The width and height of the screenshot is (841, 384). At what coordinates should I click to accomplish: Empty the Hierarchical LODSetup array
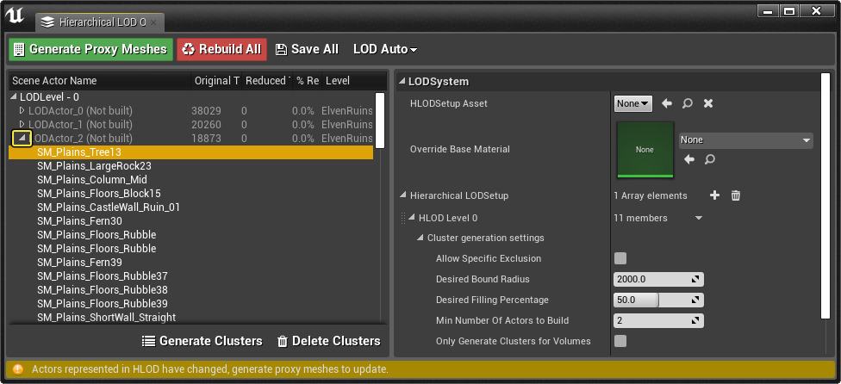pos(736,195)
